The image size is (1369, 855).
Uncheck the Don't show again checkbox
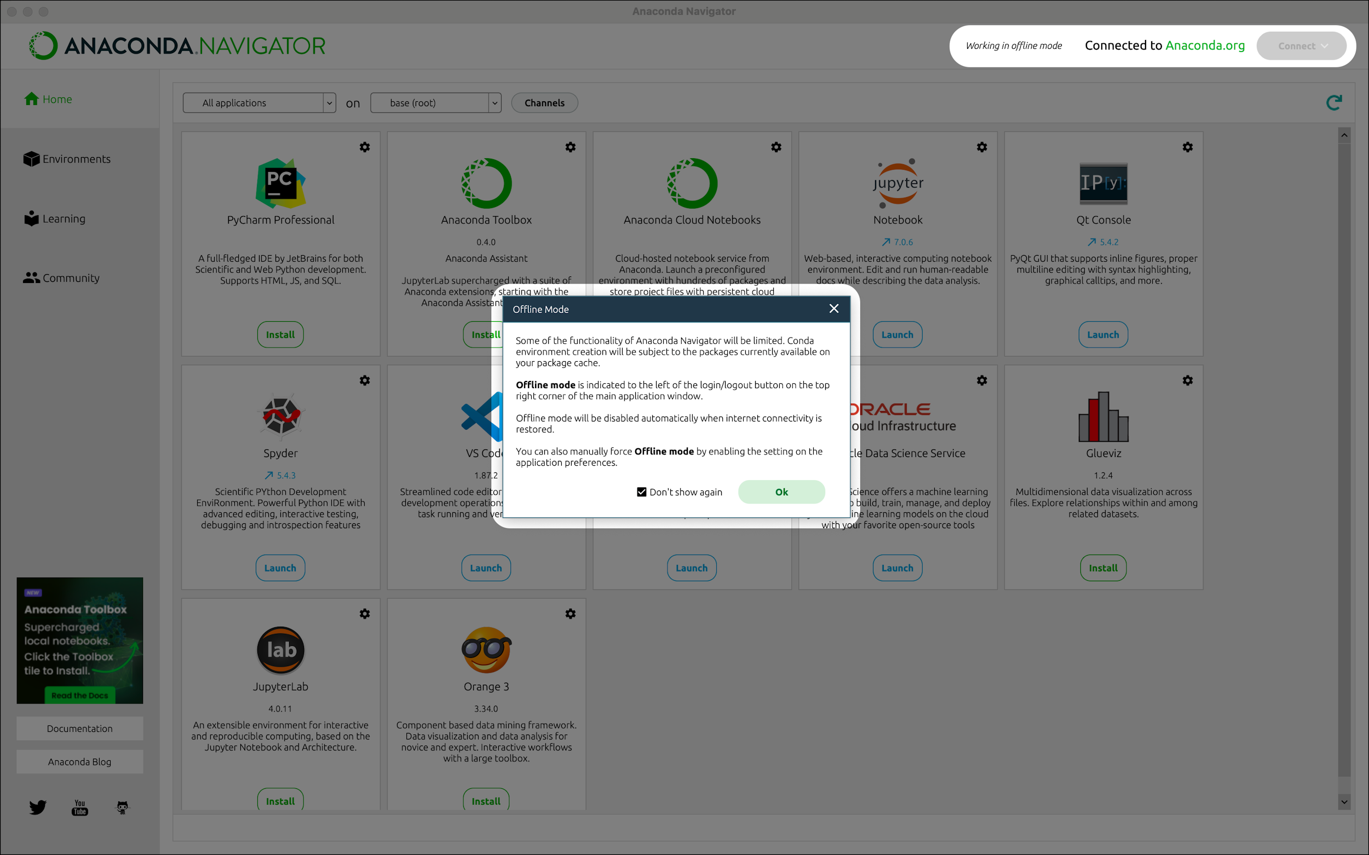tap(641, 492)
